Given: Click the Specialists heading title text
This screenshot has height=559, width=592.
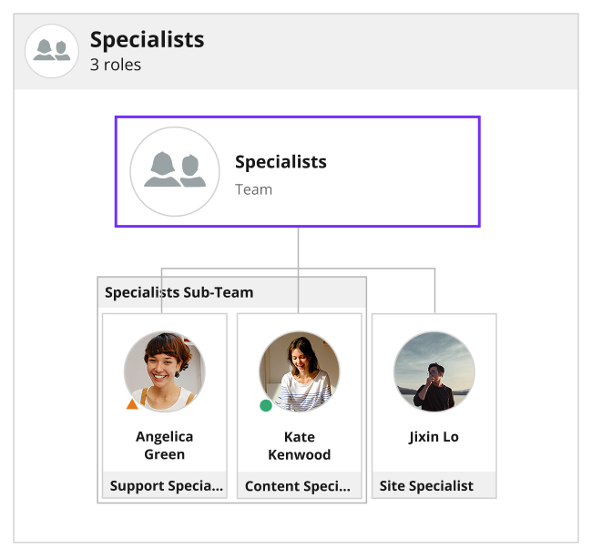Looking at the screenshot, I should point(148,39).
